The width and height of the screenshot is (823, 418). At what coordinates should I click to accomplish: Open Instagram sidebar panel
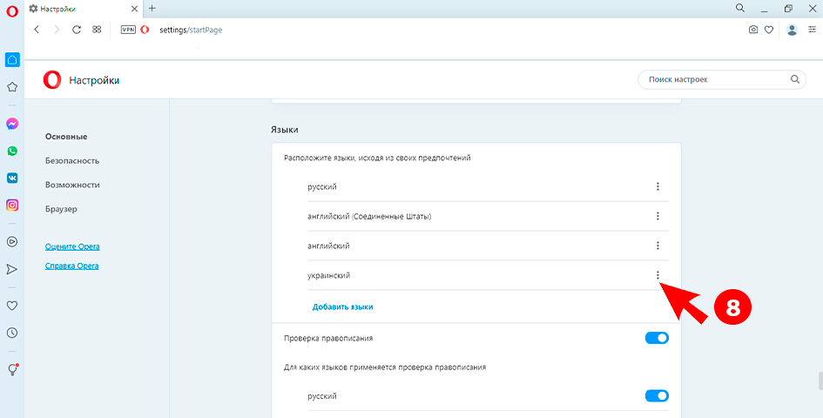coord(12,206)
